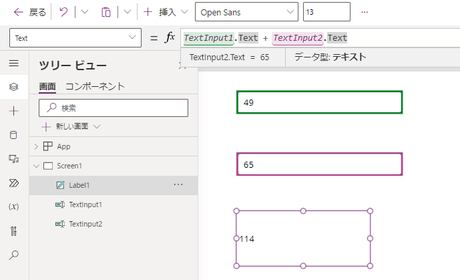
Task: Open the hamburger menu in the left sidebar
Action: [13, 63]
